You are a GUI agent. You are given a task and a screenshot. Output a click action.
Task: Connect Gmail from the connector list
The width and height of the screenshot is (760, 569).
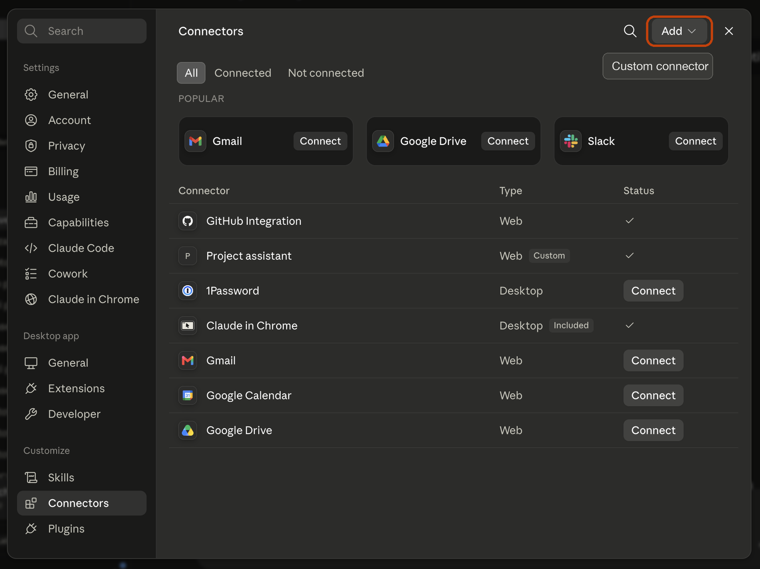[x=653, y=361]
